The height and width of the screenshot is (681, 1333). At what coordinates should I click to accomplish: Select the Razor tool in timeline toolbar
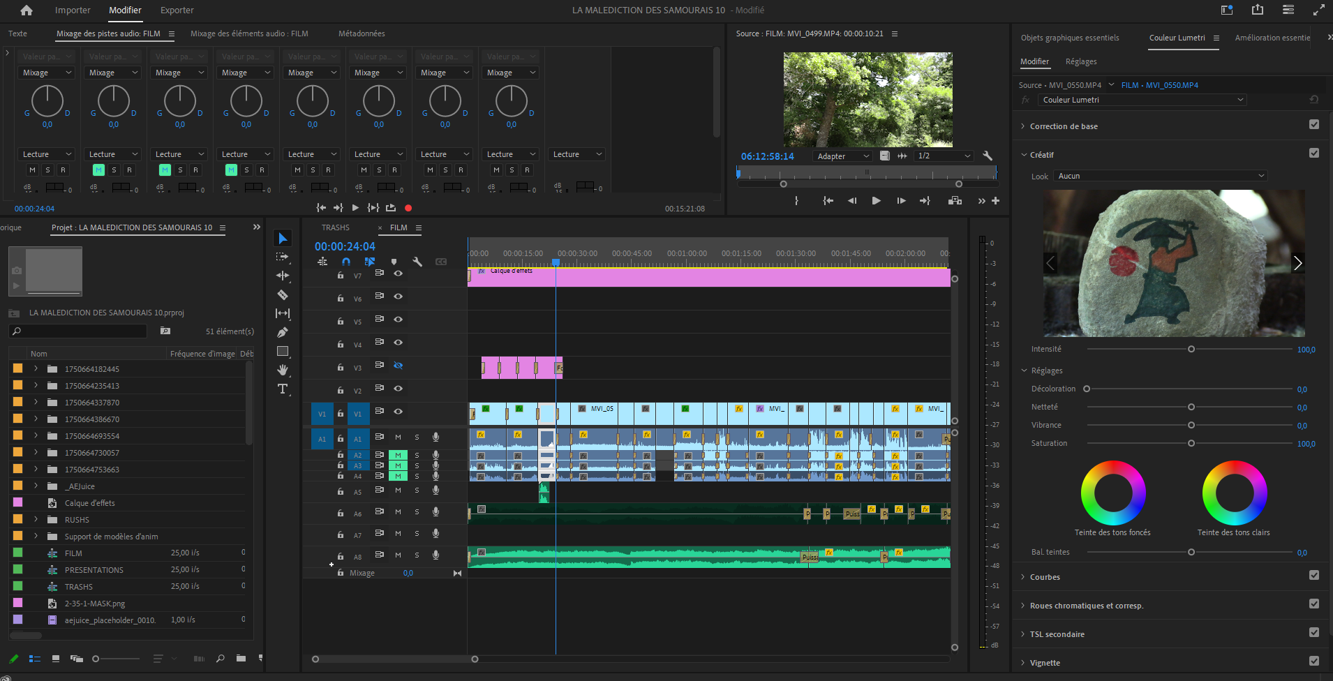point(283,295)
